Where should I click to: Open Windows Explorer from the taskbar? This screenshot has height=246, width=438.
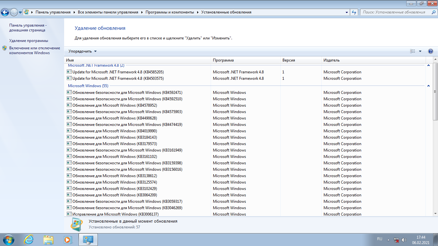[x=48, y=239]
